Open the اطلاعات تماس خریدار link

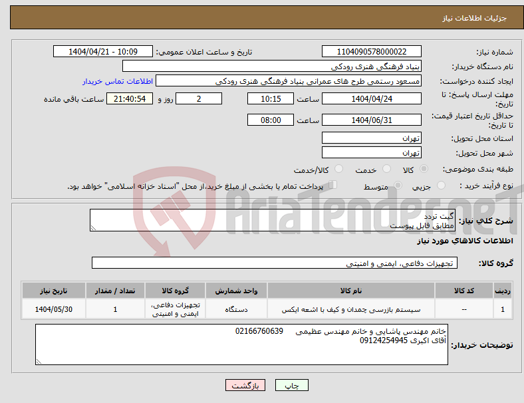pyautogui.click(x=117, y=81)
